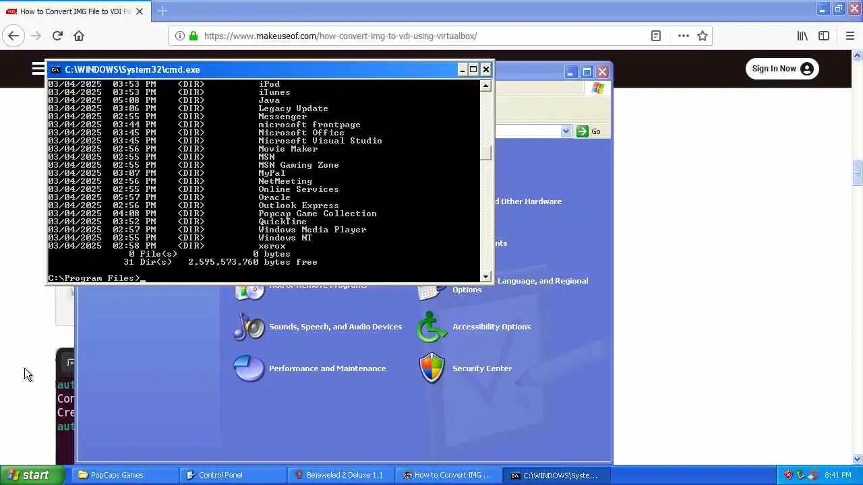Click the browser forward arrow
Image resolution: width=863 pixels, height=485 pixels.
point(36,36)
